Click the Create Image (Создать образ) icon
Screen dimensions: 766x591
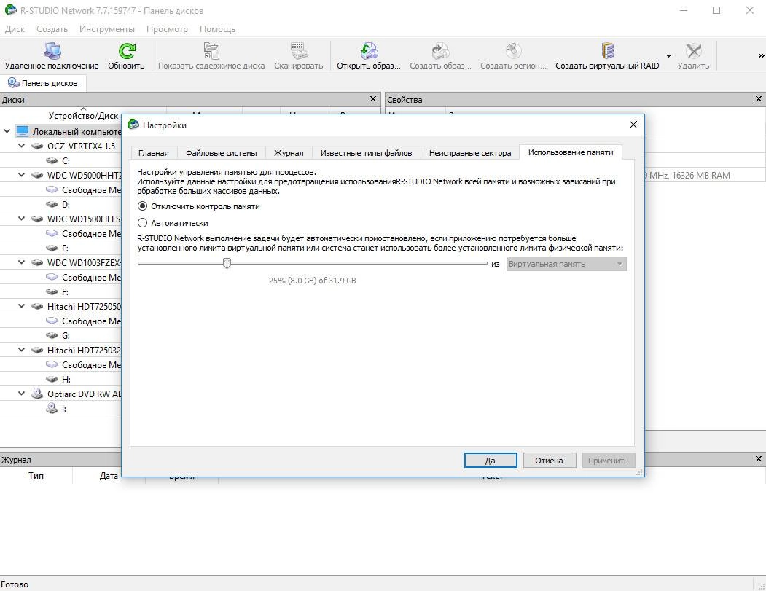[x=440, y=51]
